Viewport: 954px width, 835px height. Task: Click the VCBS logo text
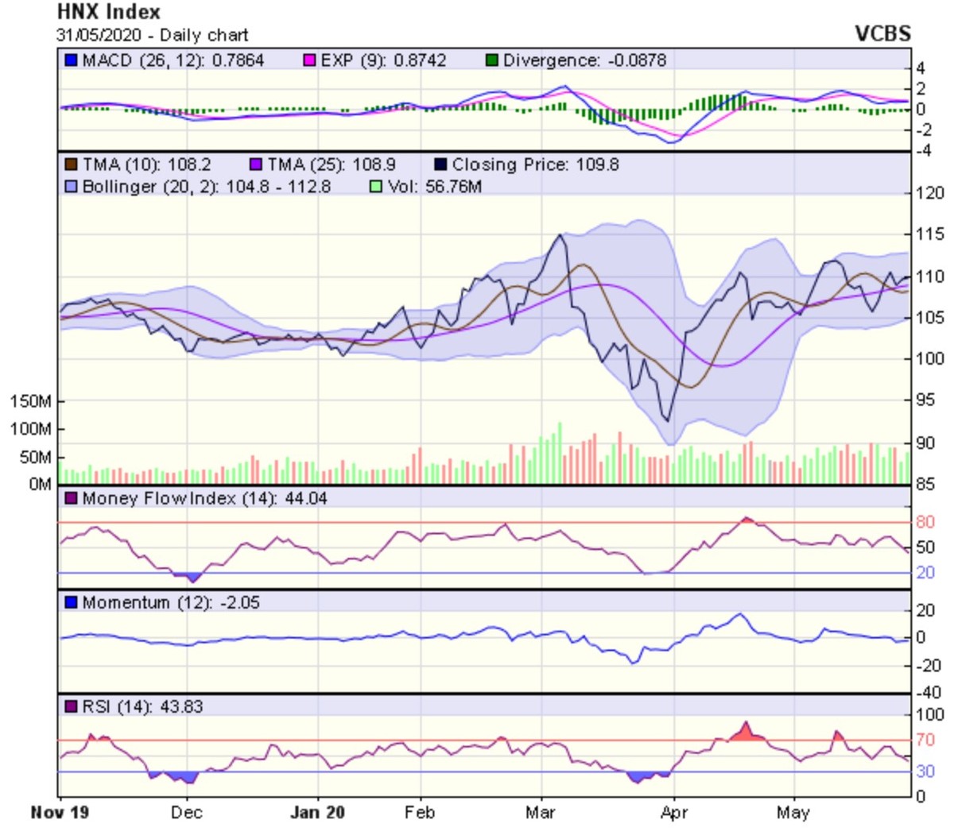click(882, 33)
